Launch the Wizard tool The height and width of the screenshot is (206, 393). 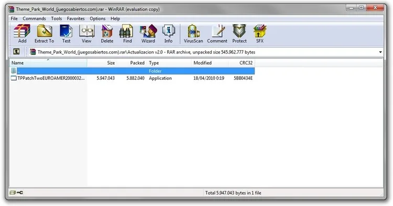tap(148, 34)
